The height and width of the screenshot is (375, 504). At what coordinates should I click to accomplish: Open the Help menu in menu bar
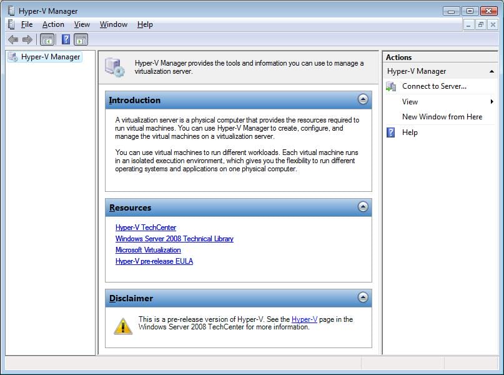tap(145, 24)
